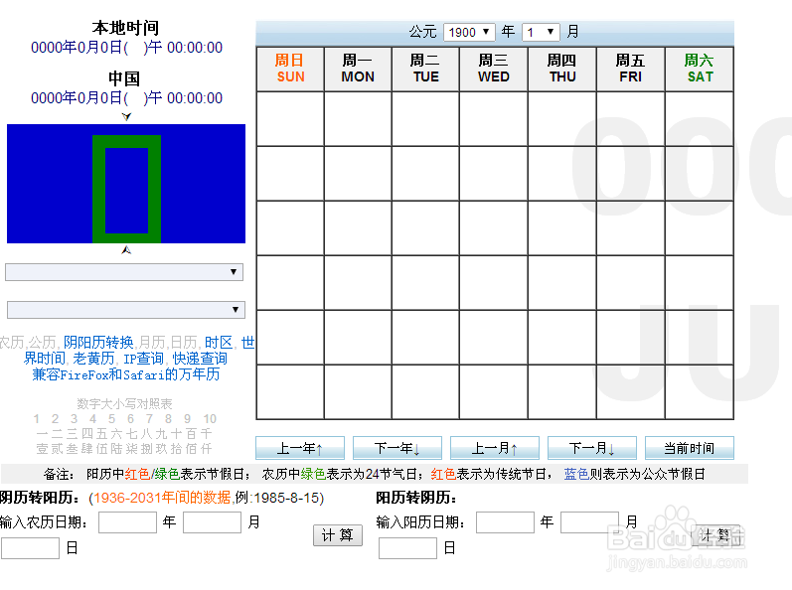
Task: Click the 周五 FRI column header
Action: tap(630, 69)
